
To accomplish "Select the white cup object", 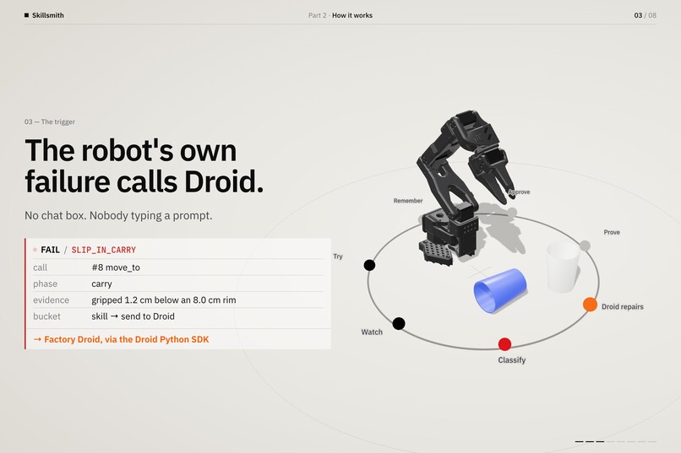I will 563,267.
